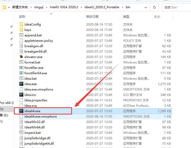Screen dimensions: 191x148
Task: Click the idea.bat file icon
Action: coord(21,78)
